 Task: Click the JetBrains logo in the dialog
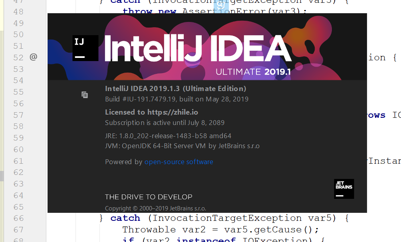344,188
